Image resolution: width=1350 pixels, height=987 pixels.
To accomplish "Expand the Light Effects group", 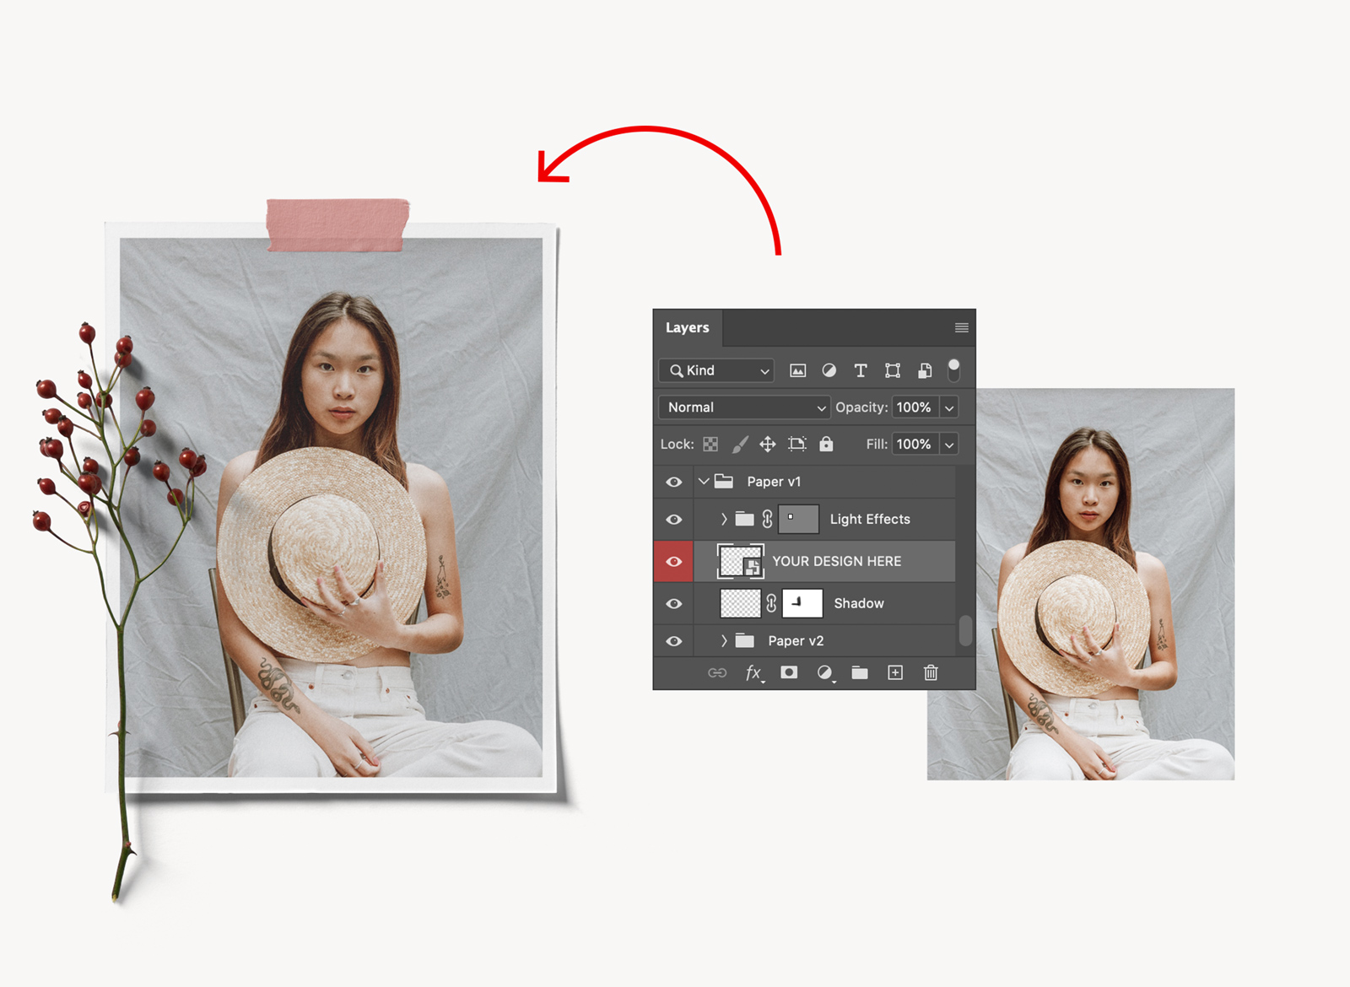I will pos(724,520).
